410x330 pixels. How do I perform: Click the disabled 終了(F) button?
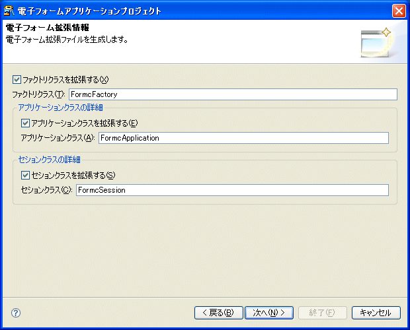pyautogui.click(x=323, y=313)
